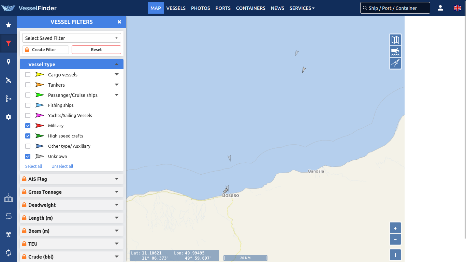Check the Cargo vessels checkbox
The width and height of the screenshot is (466, 262).
pos(28,74)
